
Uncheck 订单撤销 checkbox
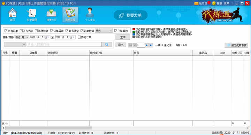[82, 31]
